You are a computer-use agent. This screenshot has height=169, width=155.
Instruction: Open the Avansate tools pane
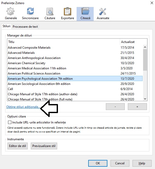coord(103,14)
